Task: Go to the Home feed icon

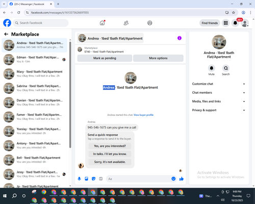Action: [102, 23]
